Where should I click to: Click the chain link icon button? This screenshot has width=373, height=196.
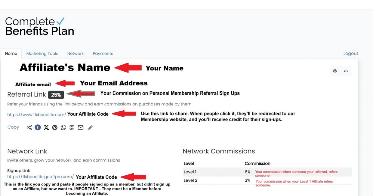coord(346,71)
